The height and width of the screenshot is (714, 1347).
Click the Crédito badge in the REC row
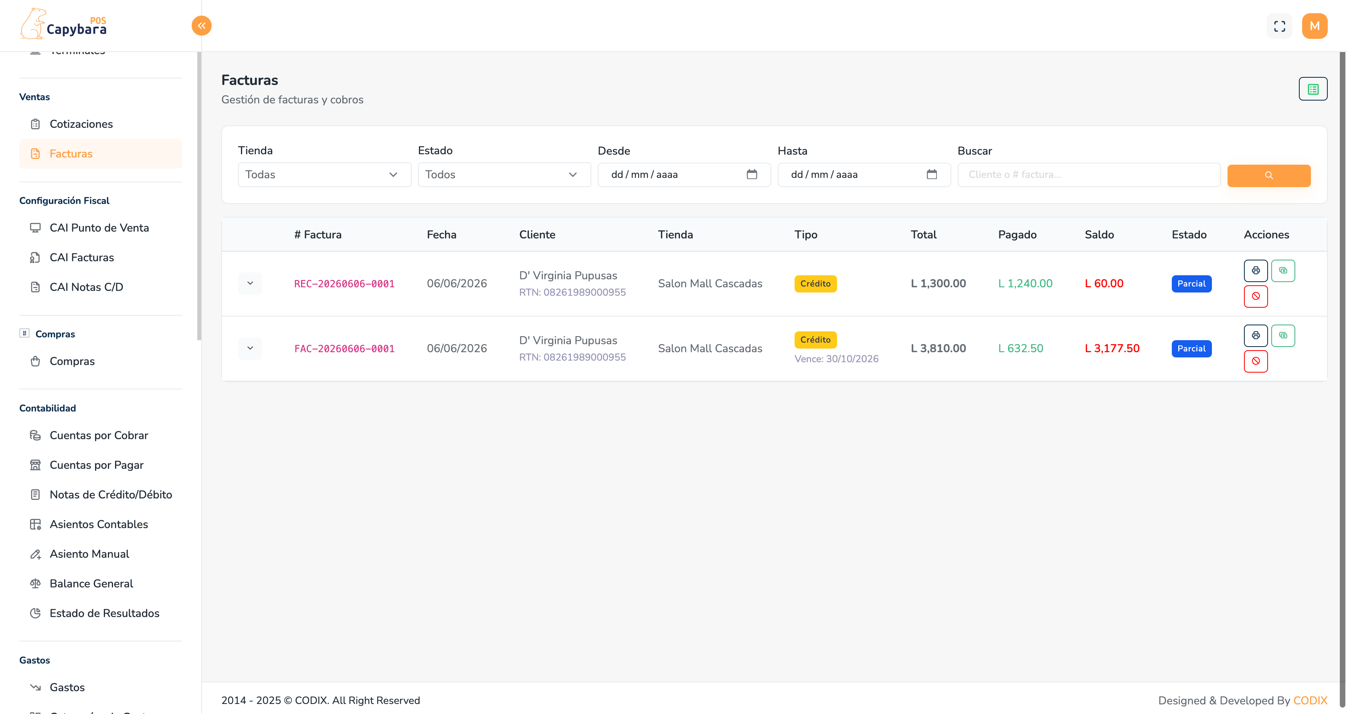tap(815, 284)
